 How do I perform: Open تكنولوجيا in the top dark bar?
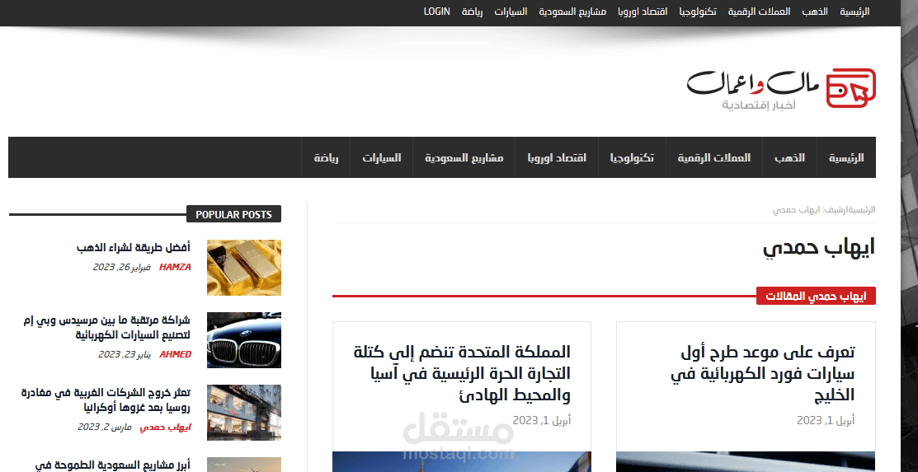[698, 12]
